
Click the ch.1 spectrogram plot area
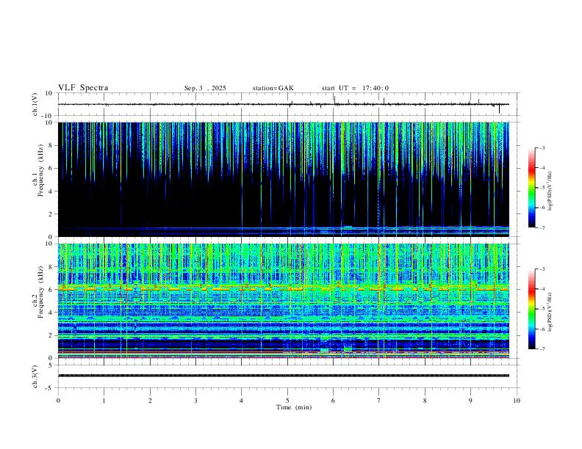coord(284,179)
